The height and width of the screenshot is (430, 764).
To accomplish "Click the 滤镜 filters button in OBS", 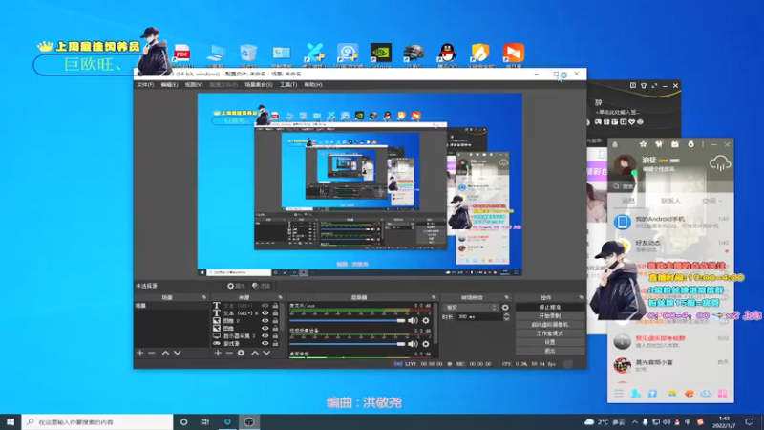I will [261, 286].
